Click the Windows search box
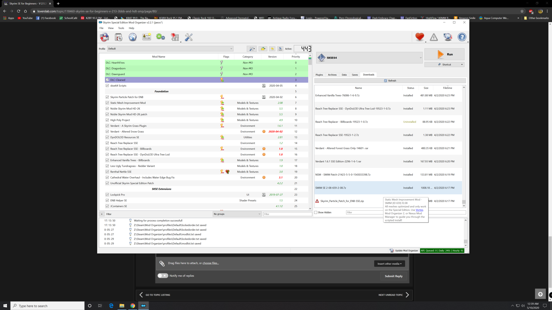The image size is (552, 310). [47, 306]
